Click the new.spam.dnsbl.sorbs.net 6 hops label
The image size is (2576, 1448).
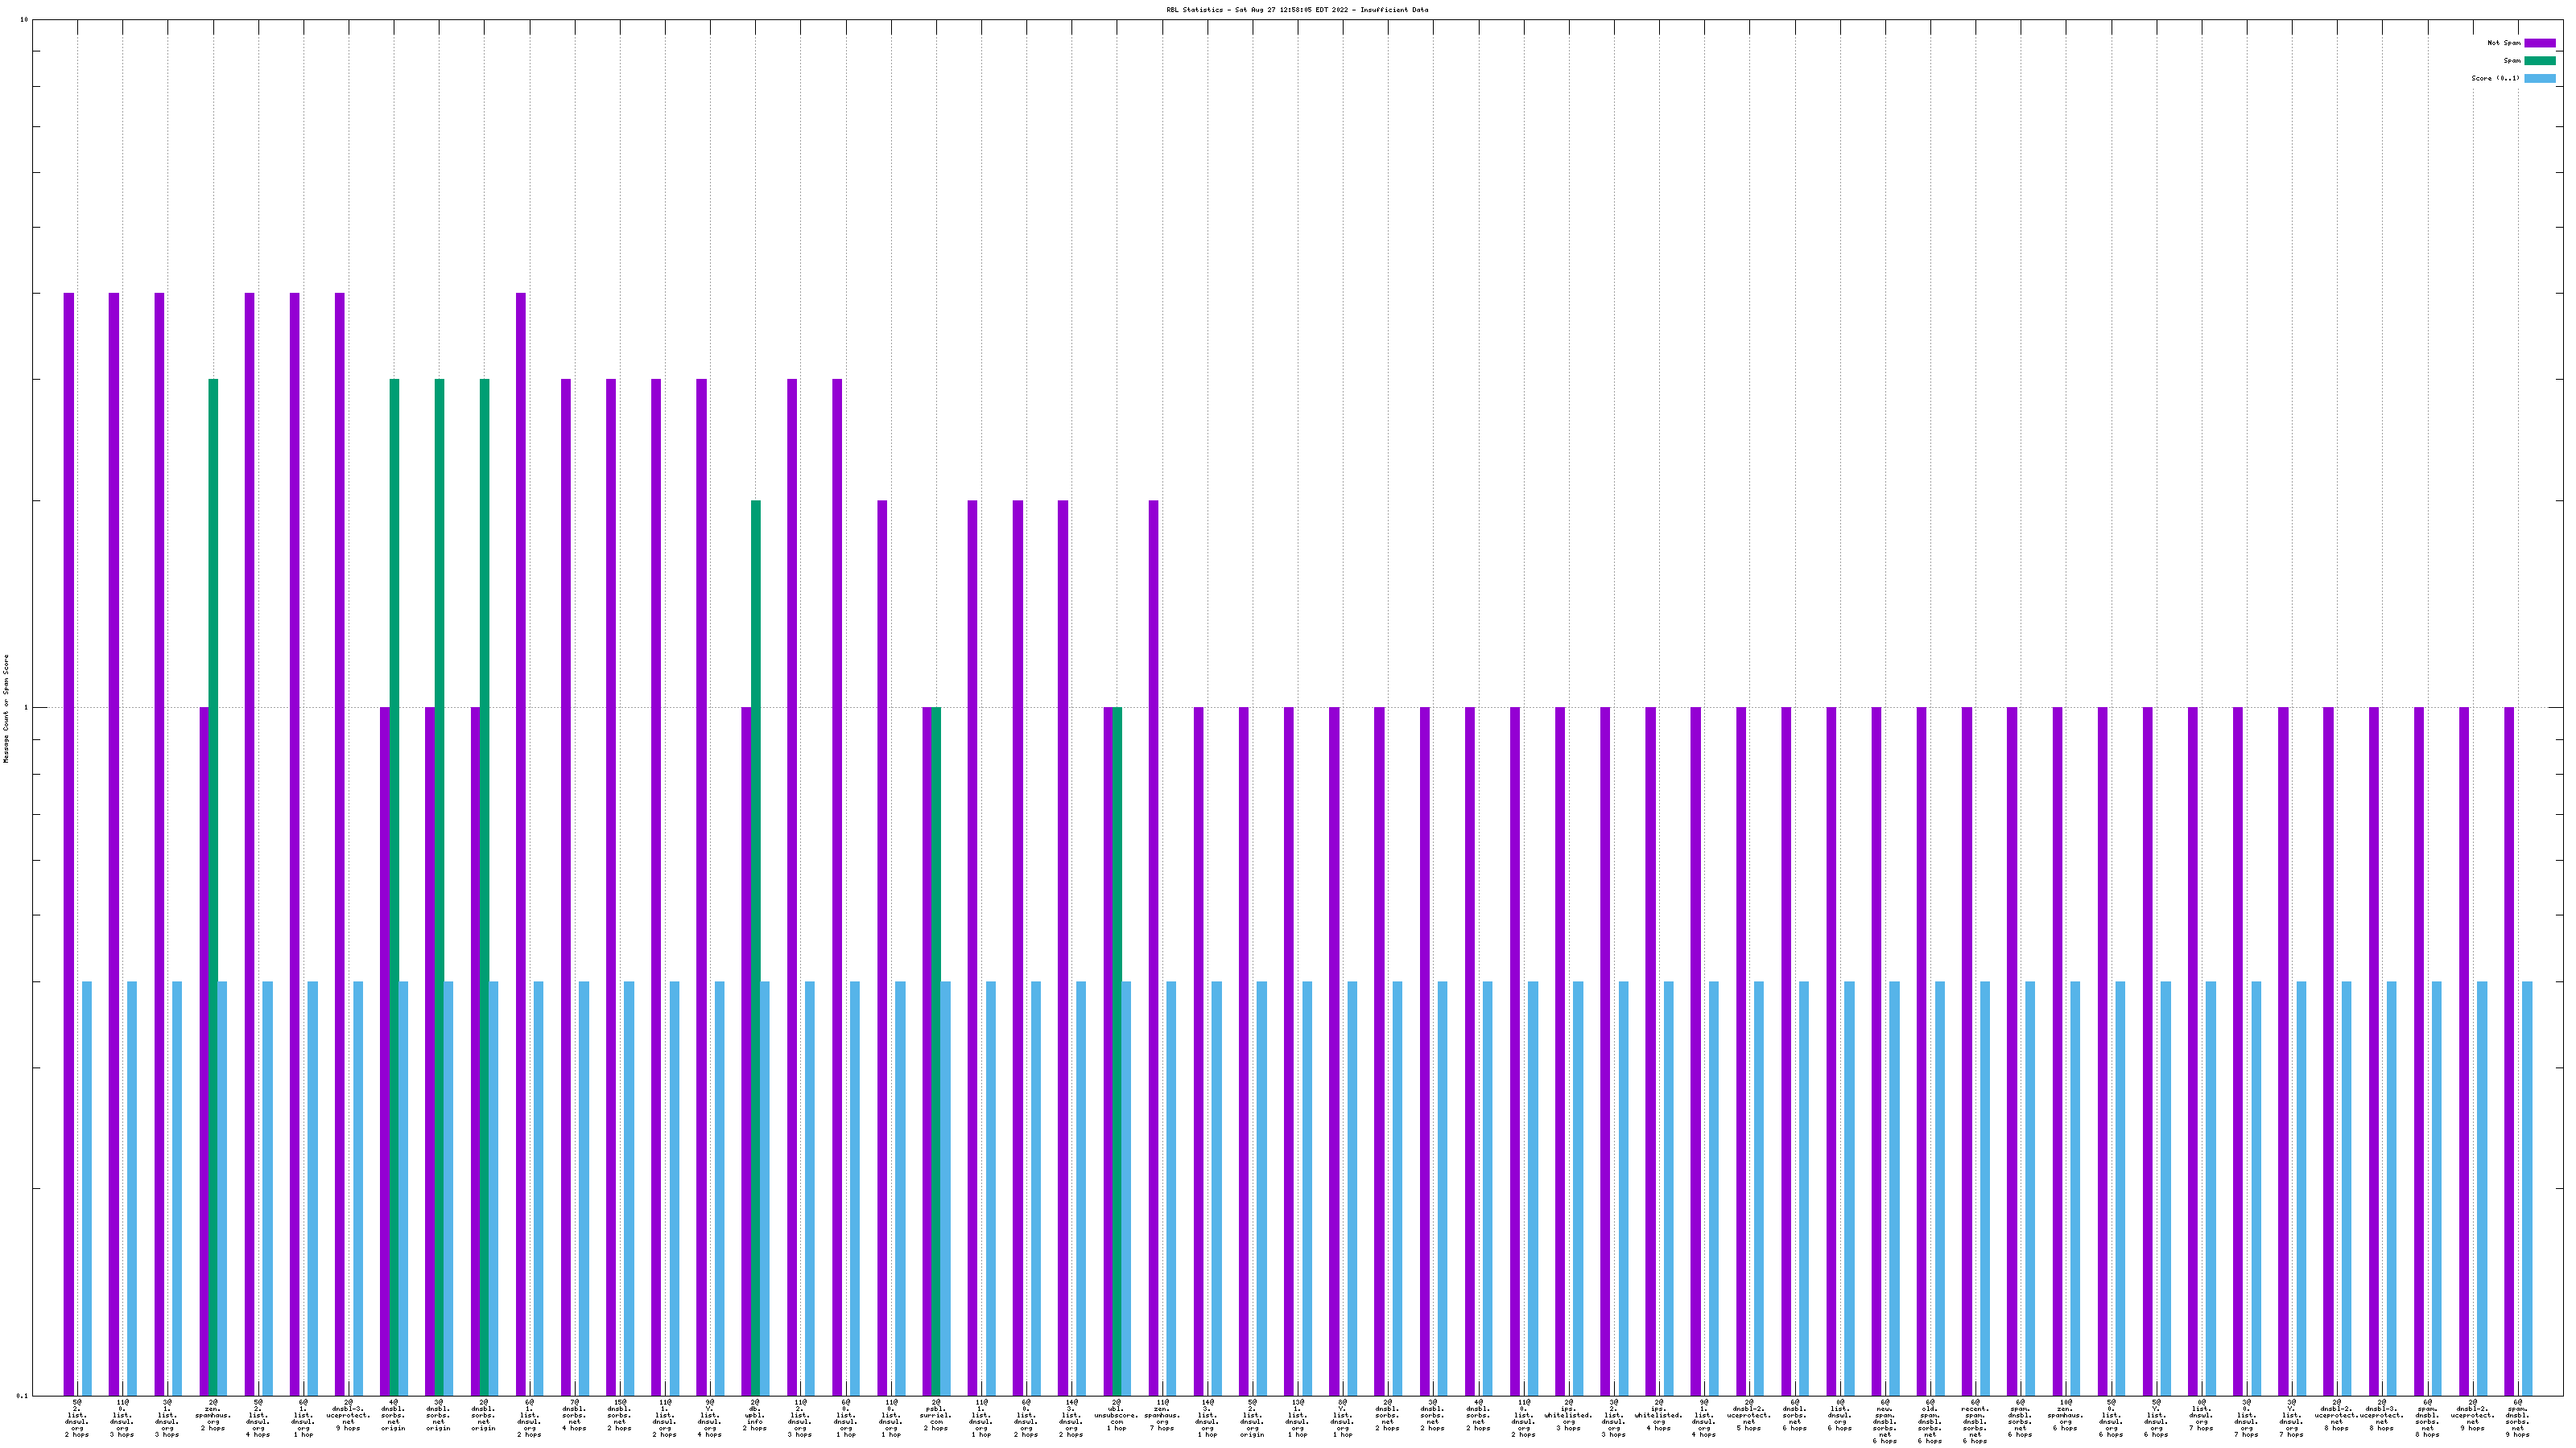point(1884,1422)
